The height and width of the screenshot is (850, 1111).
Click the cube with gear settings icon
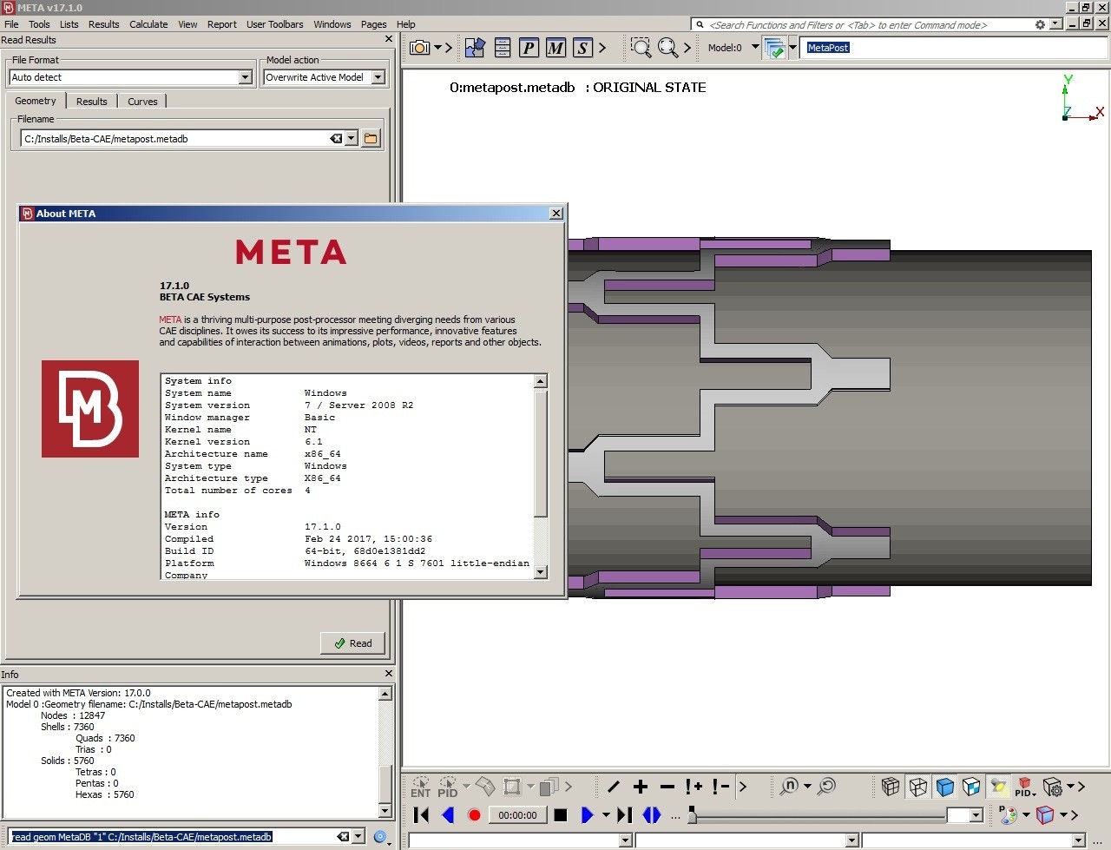point(1052,787)
